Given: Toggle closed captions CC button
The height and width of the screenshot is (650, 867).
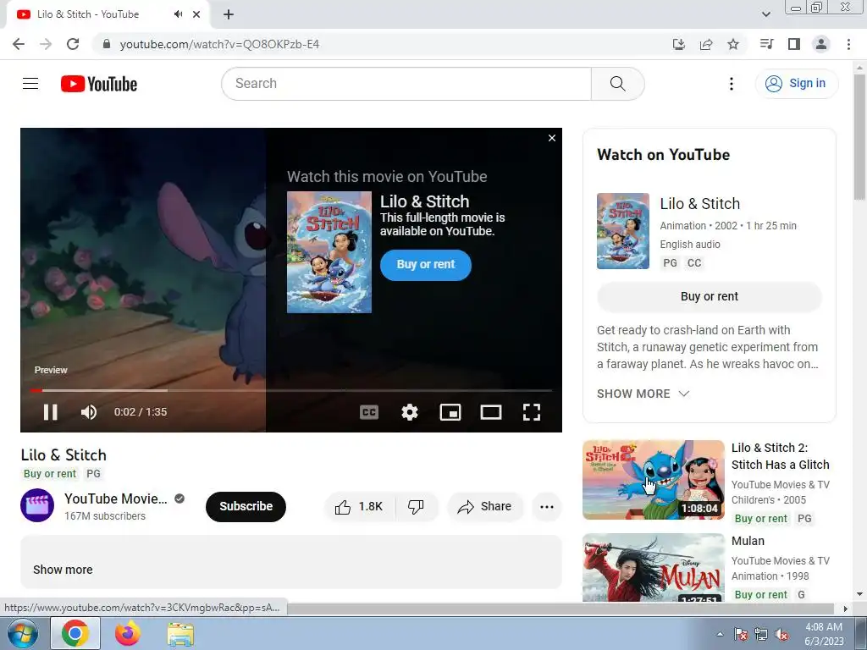Looking at the screenshot, I should (x=369, y=412).
